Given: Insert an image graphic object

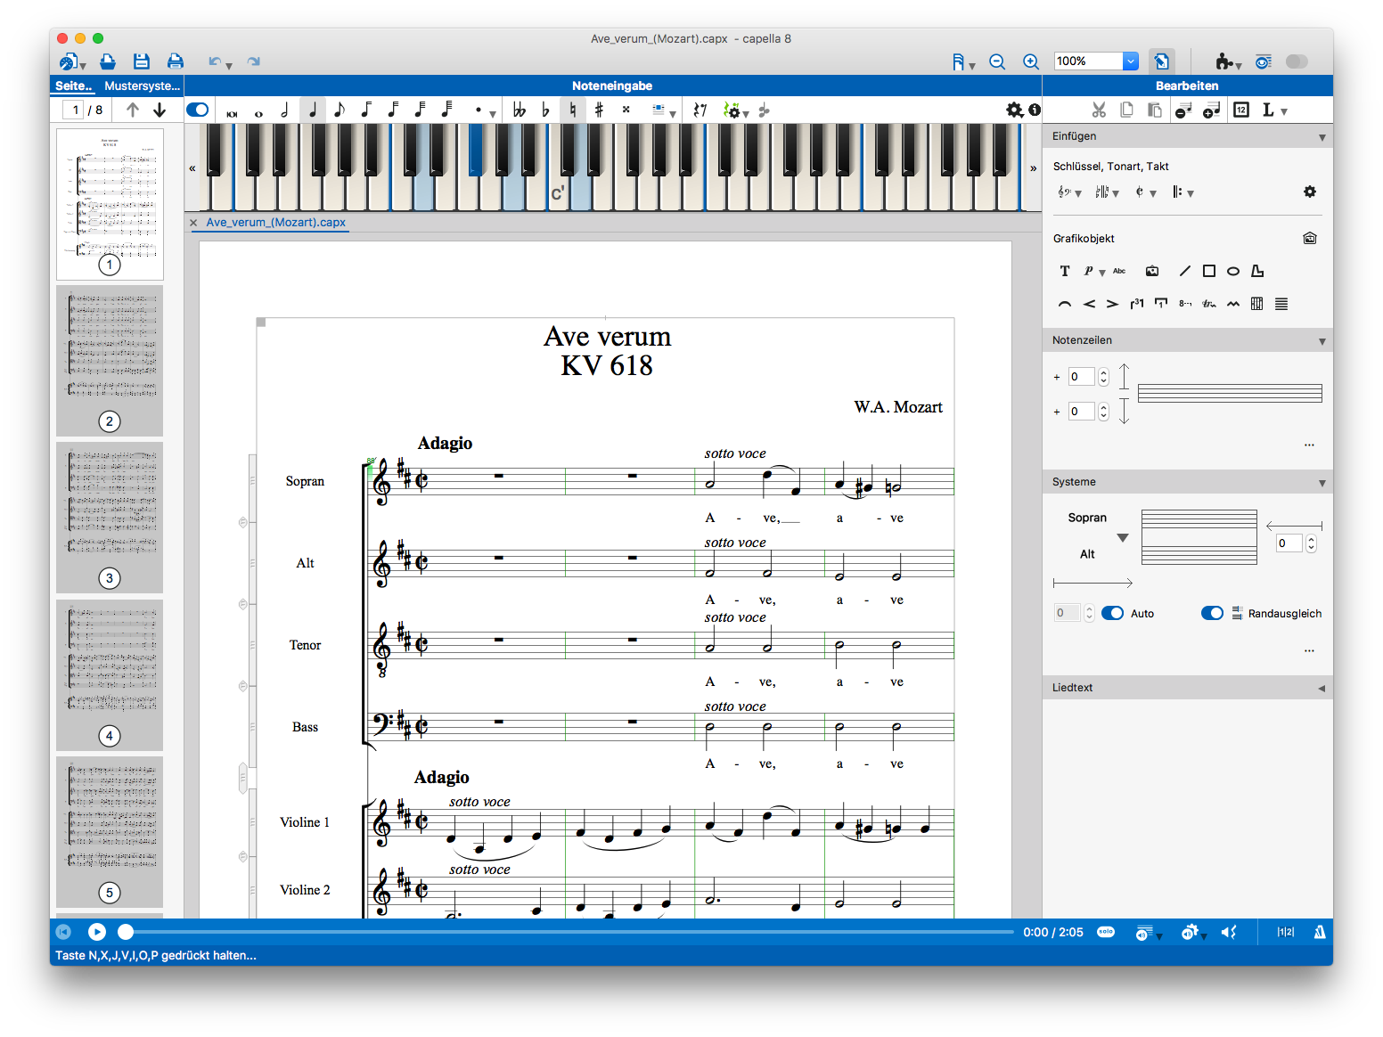Looking at the screenshot, I should click(1152, 271).
